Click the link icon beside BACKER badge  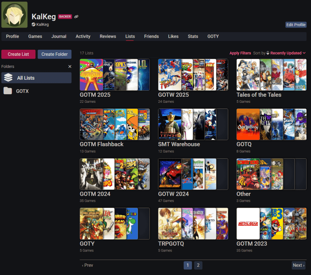[x=76, y=17]
